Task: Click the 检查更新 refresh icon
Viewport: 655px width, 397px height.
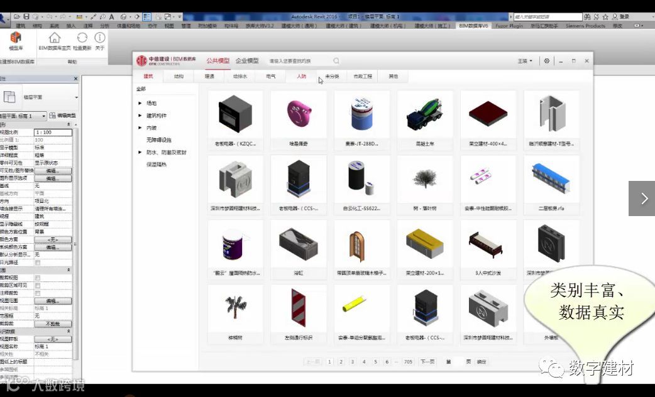Action: 82,38
